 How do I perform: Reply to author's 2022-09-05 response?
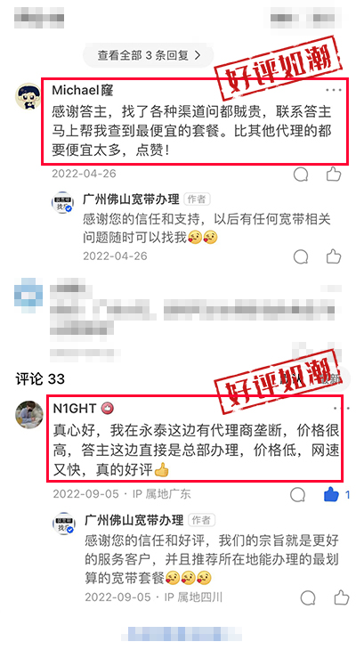point(308,597)
